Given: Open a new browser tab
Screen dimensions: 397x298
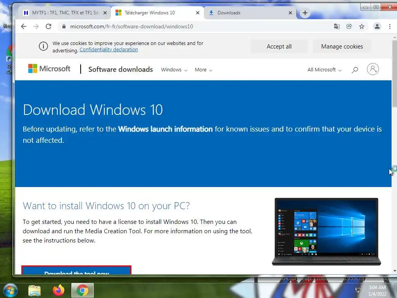Looking at the screenshot, I should [x=305, y=13].
